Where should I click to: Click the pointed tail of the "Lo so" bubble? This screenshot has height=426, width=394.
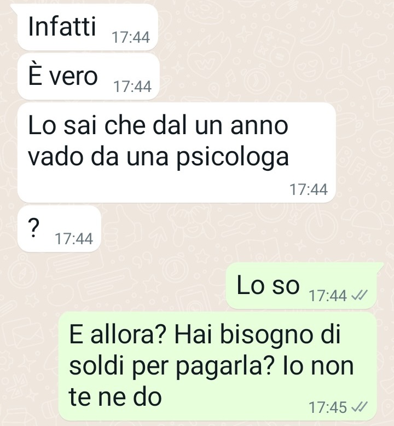point(380,267)
